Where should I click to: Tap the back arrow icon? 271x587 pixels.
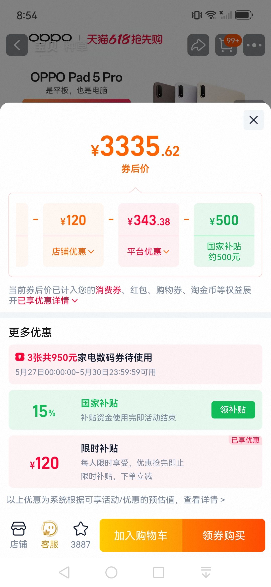click(x=17, y=45)
